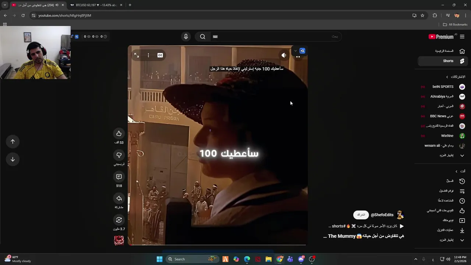The height and width of the screenshot is (265, 471).
Task: Toggle the hamburger guide menu
Action: 462,36
